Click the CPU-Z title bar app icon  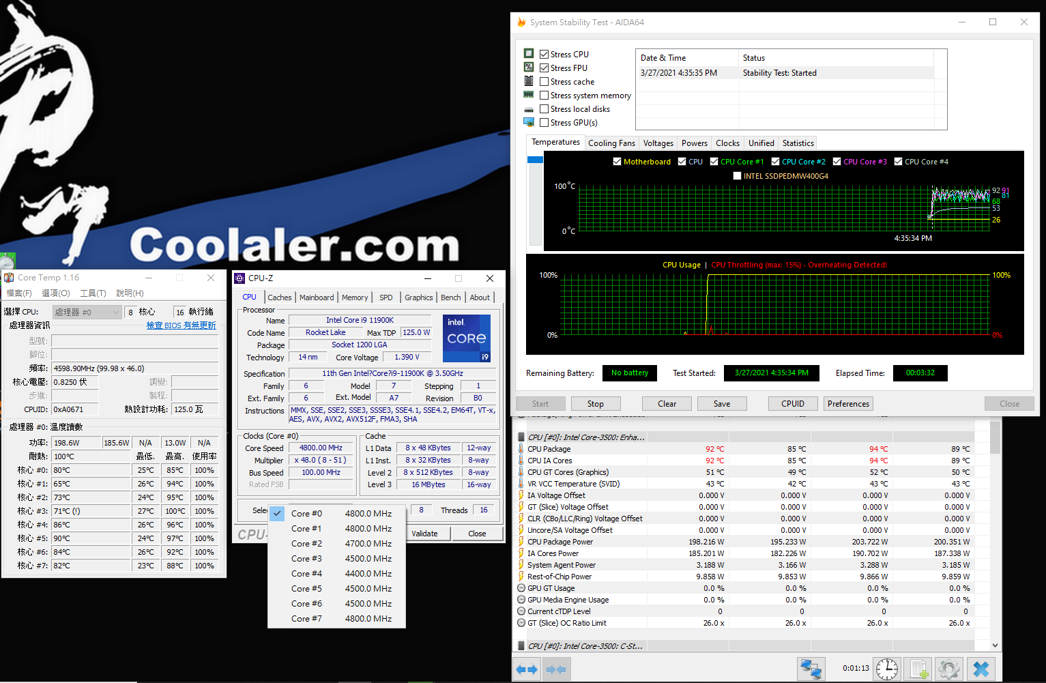(x=239, y=278)
